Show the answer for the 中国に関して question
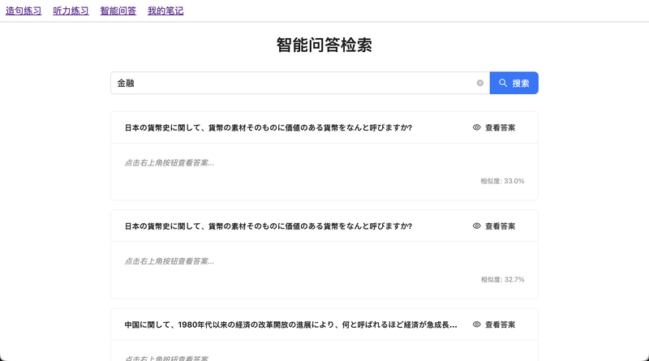649x361 pixels. coord(500,324)
